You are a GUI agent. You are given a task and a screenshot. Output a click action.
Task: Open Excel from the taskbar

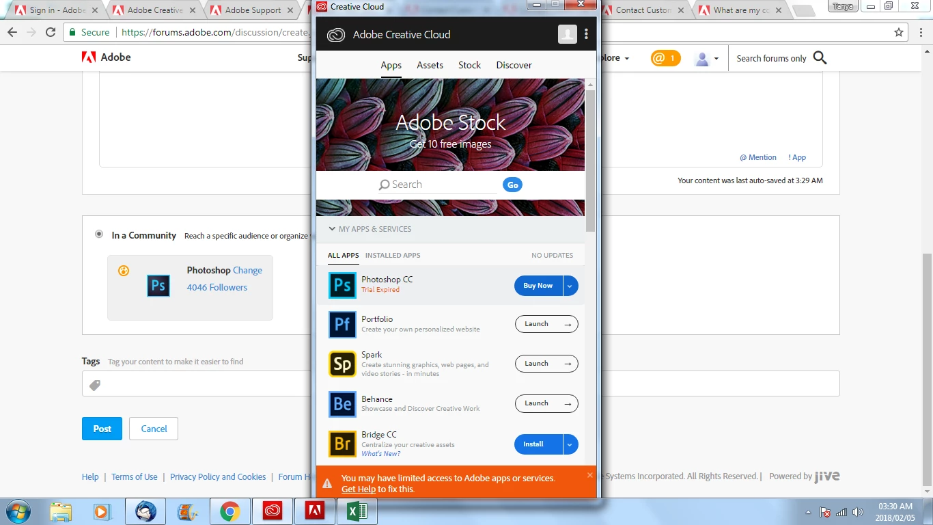point(357,511)
